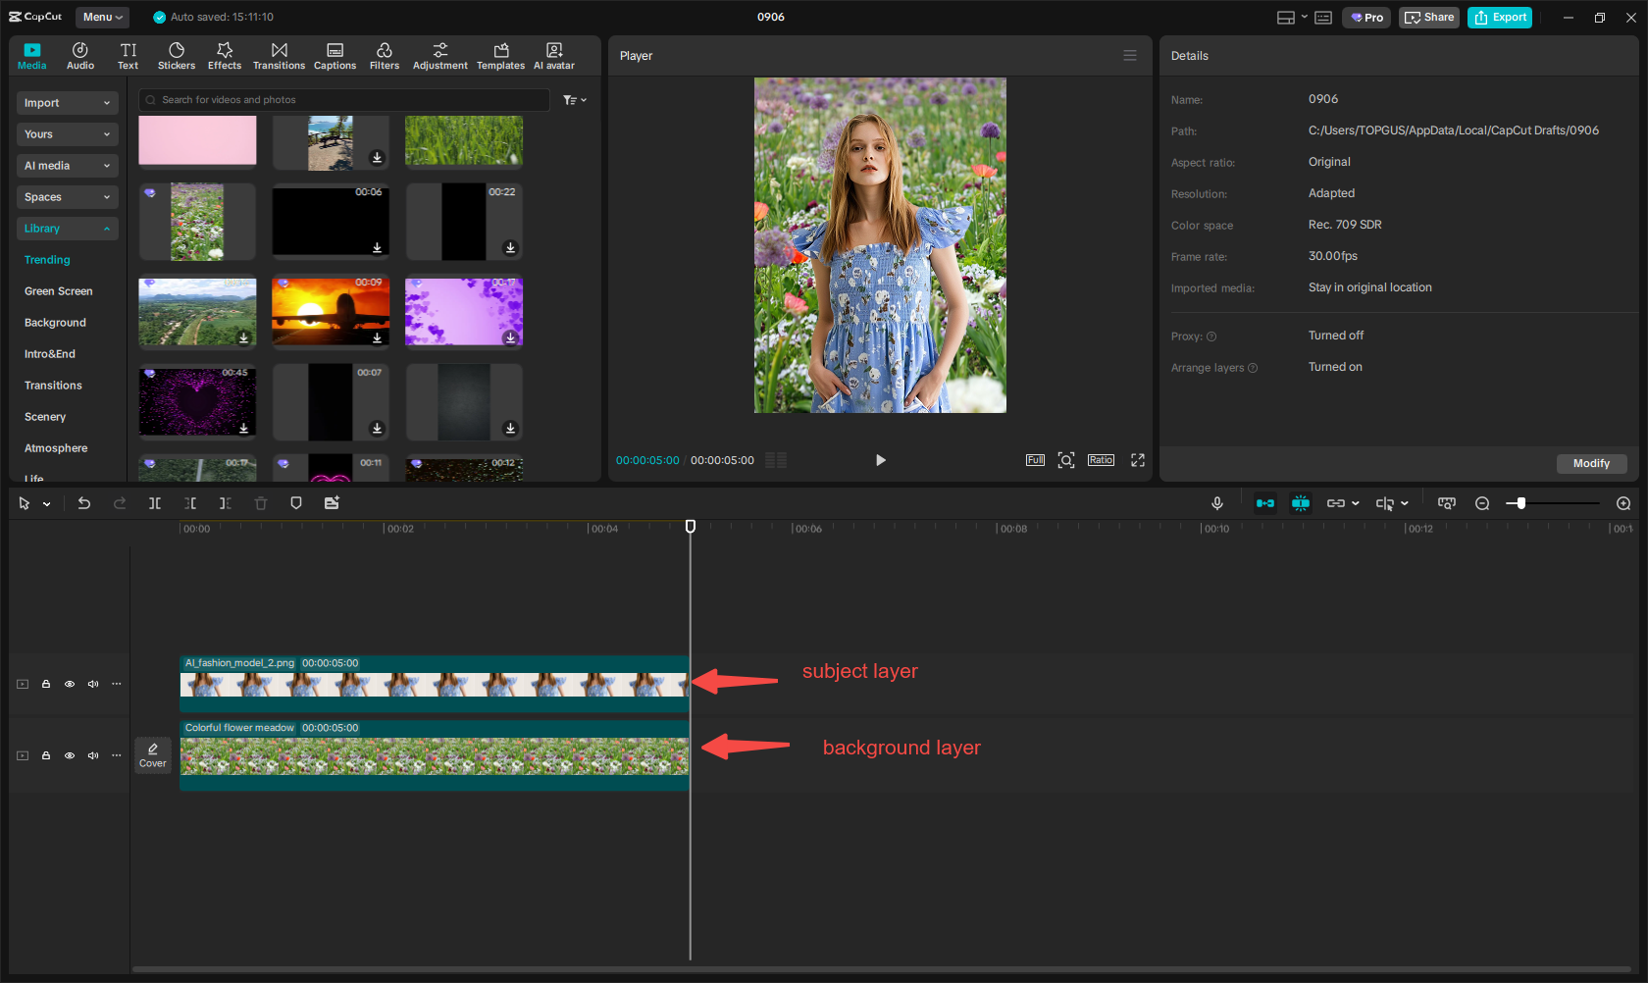Click the timeline zoom slider handle
This screenshot has height=983, width=1648.
1520,503
